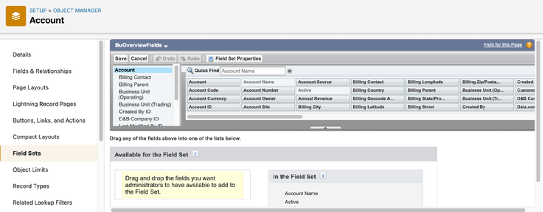The image size is (543, 212).
Task: Click the Billing Zip/Posta... field tile
Action: click(487, 82)
